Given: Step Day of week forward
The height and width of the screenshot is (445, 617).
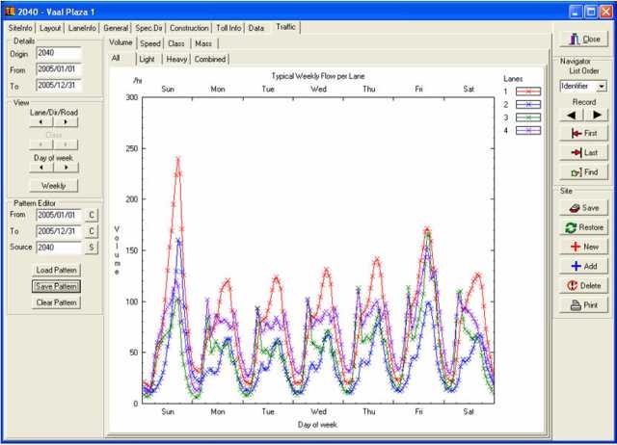Looking at the screenshot, I should point(66,168).
